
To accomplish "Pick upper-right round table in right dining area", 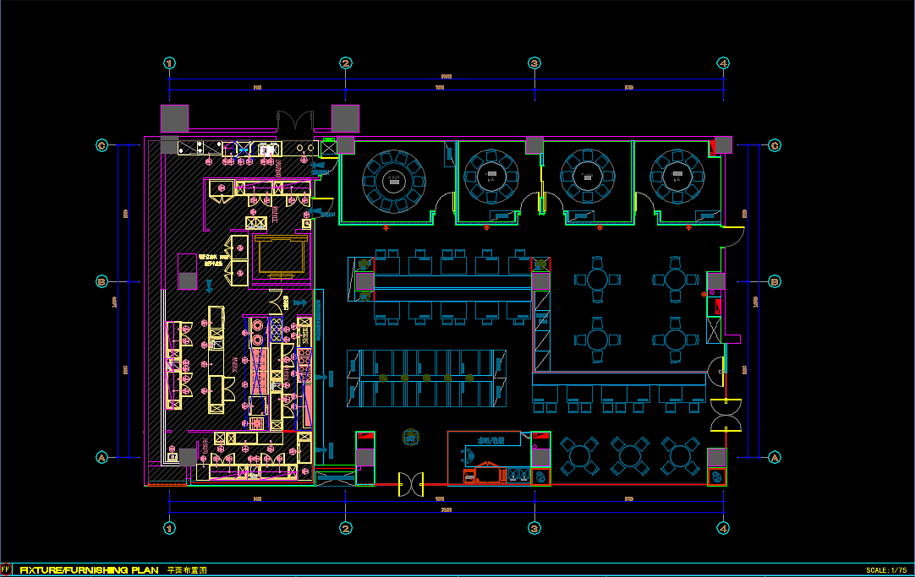I will tap(675, 279).
